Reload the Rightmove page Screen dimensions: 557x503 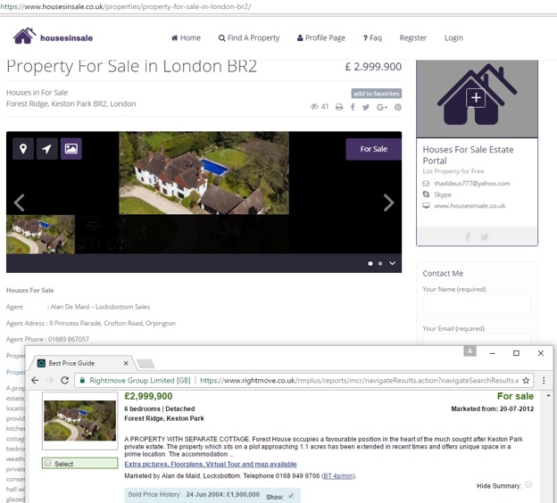65,380
